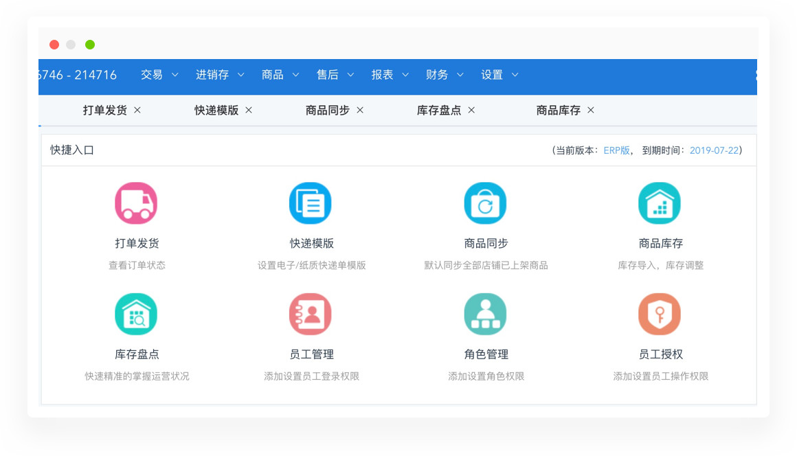Viewport: 797px width, 456px height.
Task: Open the 打单发货 pink truck icon
Action: 136,203
